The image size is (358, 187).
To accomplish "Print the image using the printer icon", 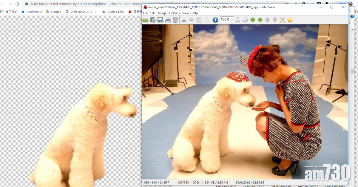I will tap(168, 20).
